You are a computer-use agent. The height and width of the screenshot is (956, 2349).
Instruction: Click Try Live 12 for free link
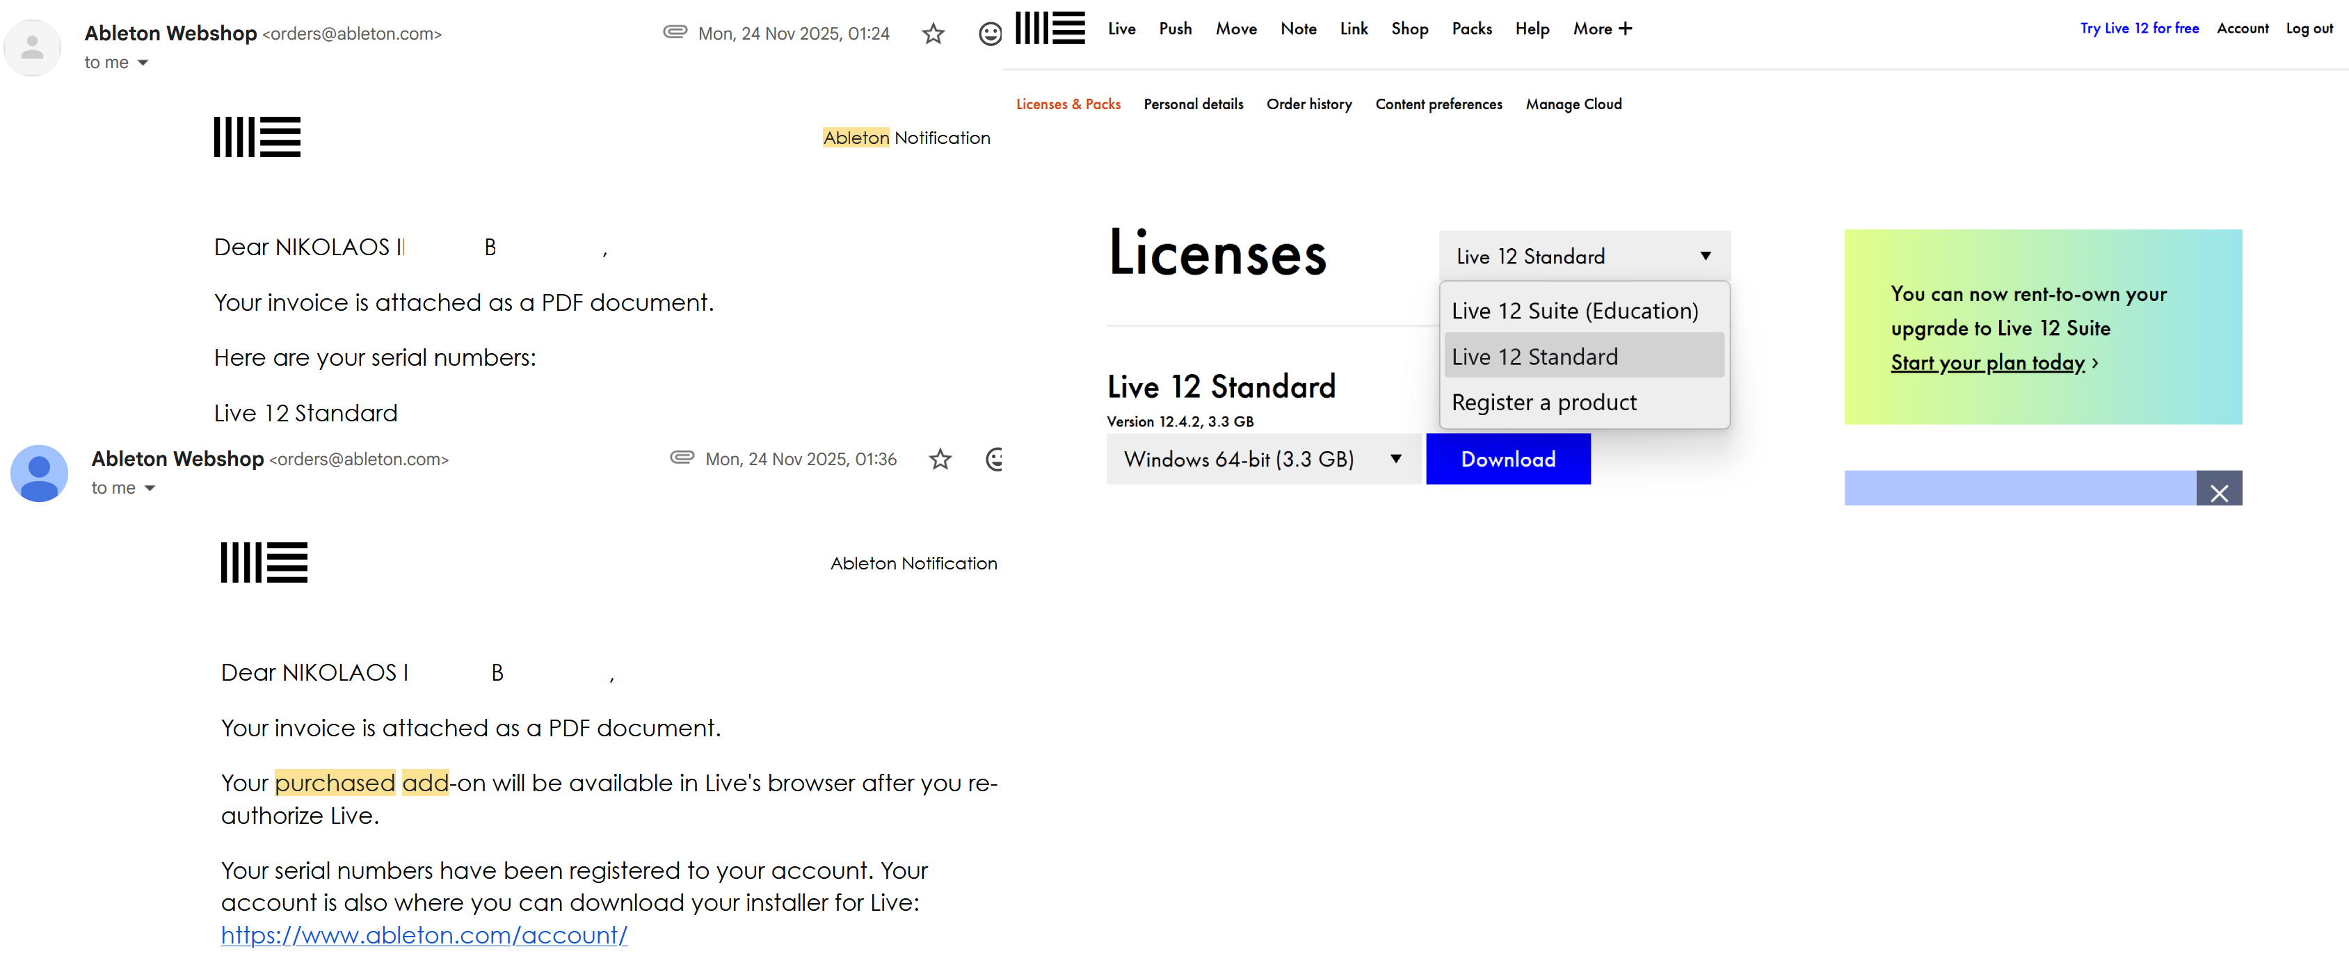click(2139, 29)
